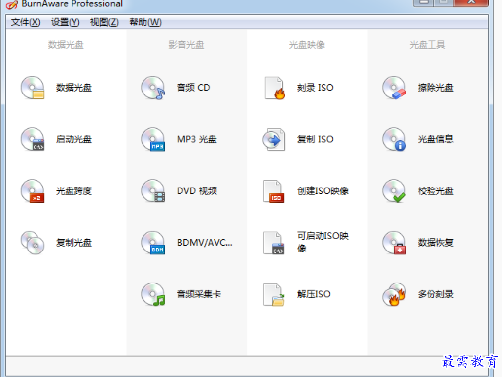The width and height of the screenshot is (502, 377).
Task: Select the 启动光盘 text label
Action: pos(74,139)
